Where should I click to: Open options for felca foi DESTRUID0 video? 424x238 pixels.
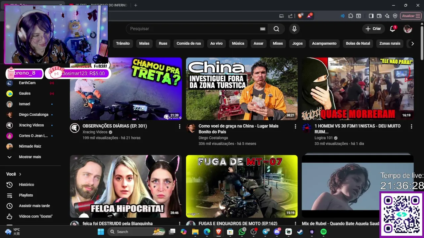click(180, 224)
